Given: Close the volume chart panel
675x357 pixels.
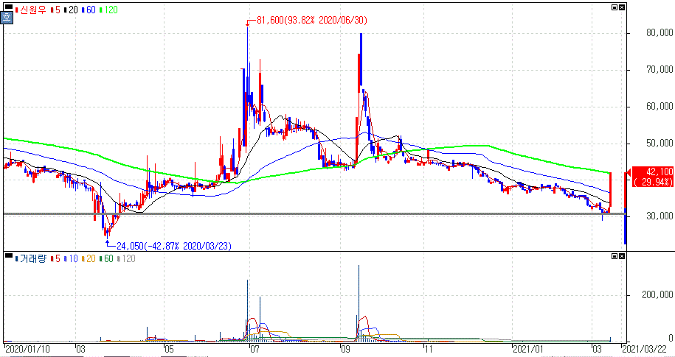Looking at the screenshot, I should pos(622,256).
